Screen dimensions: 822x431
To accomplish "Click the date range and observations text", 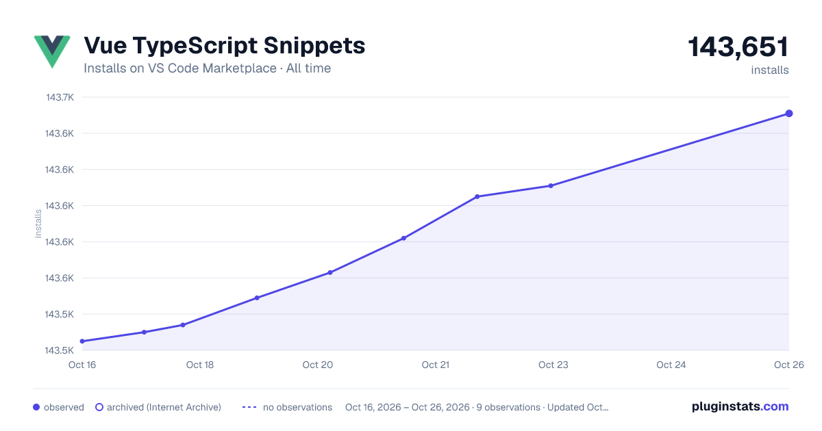I will (x=477, y=407).
